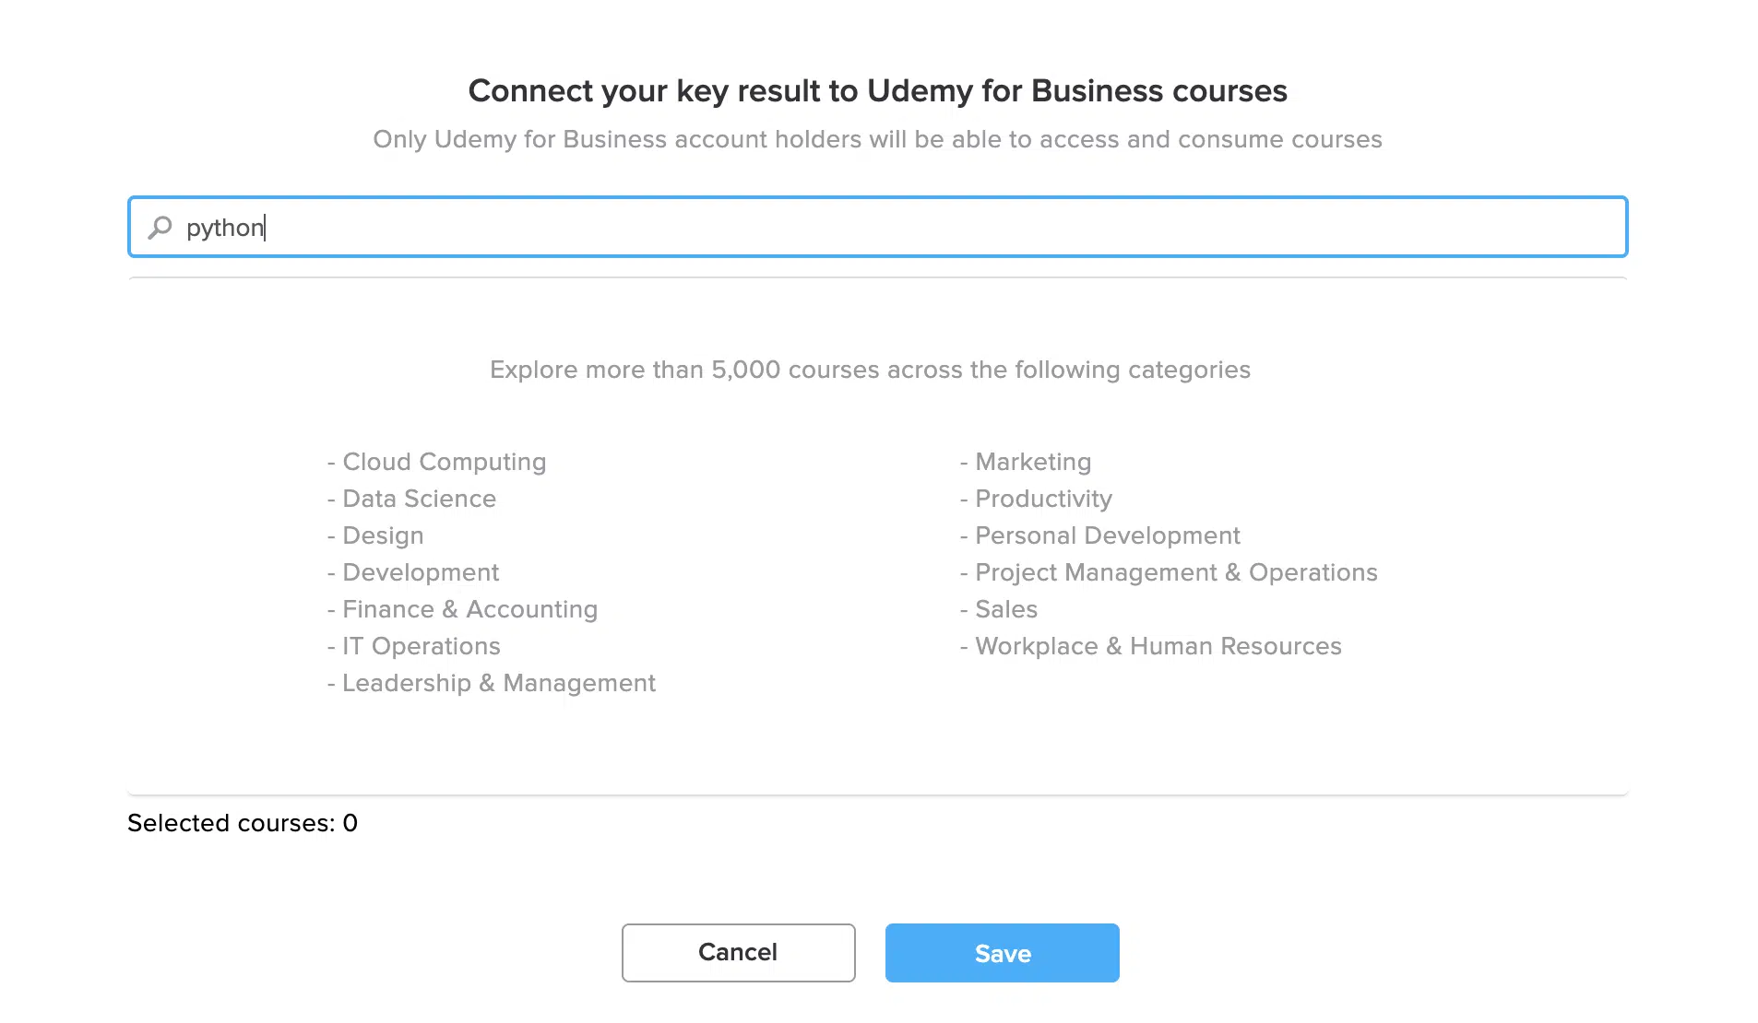Click the Explore 5,000 courses text
The image size is (1758, 1023).
tap(870, 370)
